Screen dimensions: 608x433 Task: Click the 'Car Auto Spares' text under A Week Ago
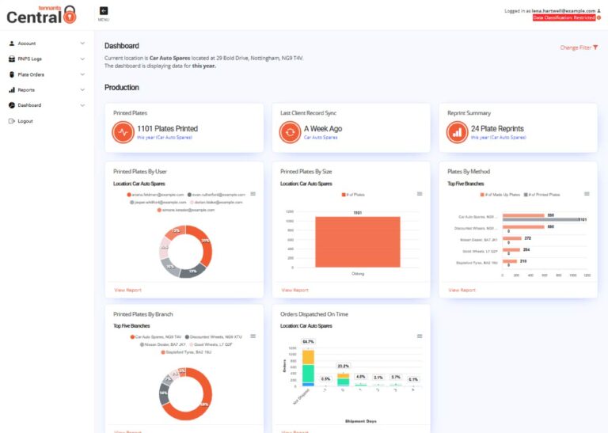(x=321, y=138)
